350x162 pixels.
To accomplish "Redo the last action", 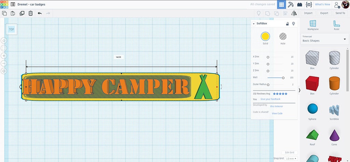I will pyautogui.click(x=48, y=13).
